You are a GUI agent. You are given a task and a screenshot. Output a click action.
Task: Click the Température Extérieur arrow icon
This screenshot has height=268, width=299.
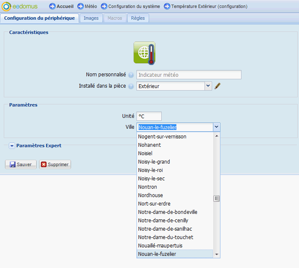click(x=167, y=6)
